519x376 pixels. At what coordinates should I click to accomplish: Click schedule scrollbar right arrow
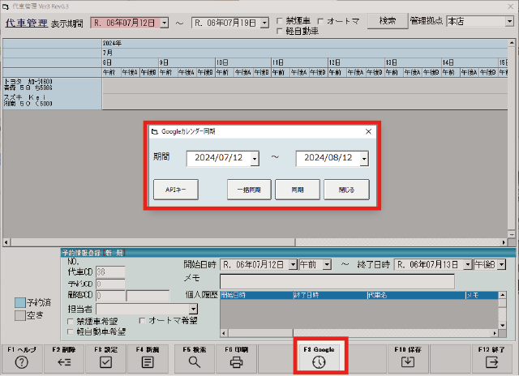(x=504, y=242)
